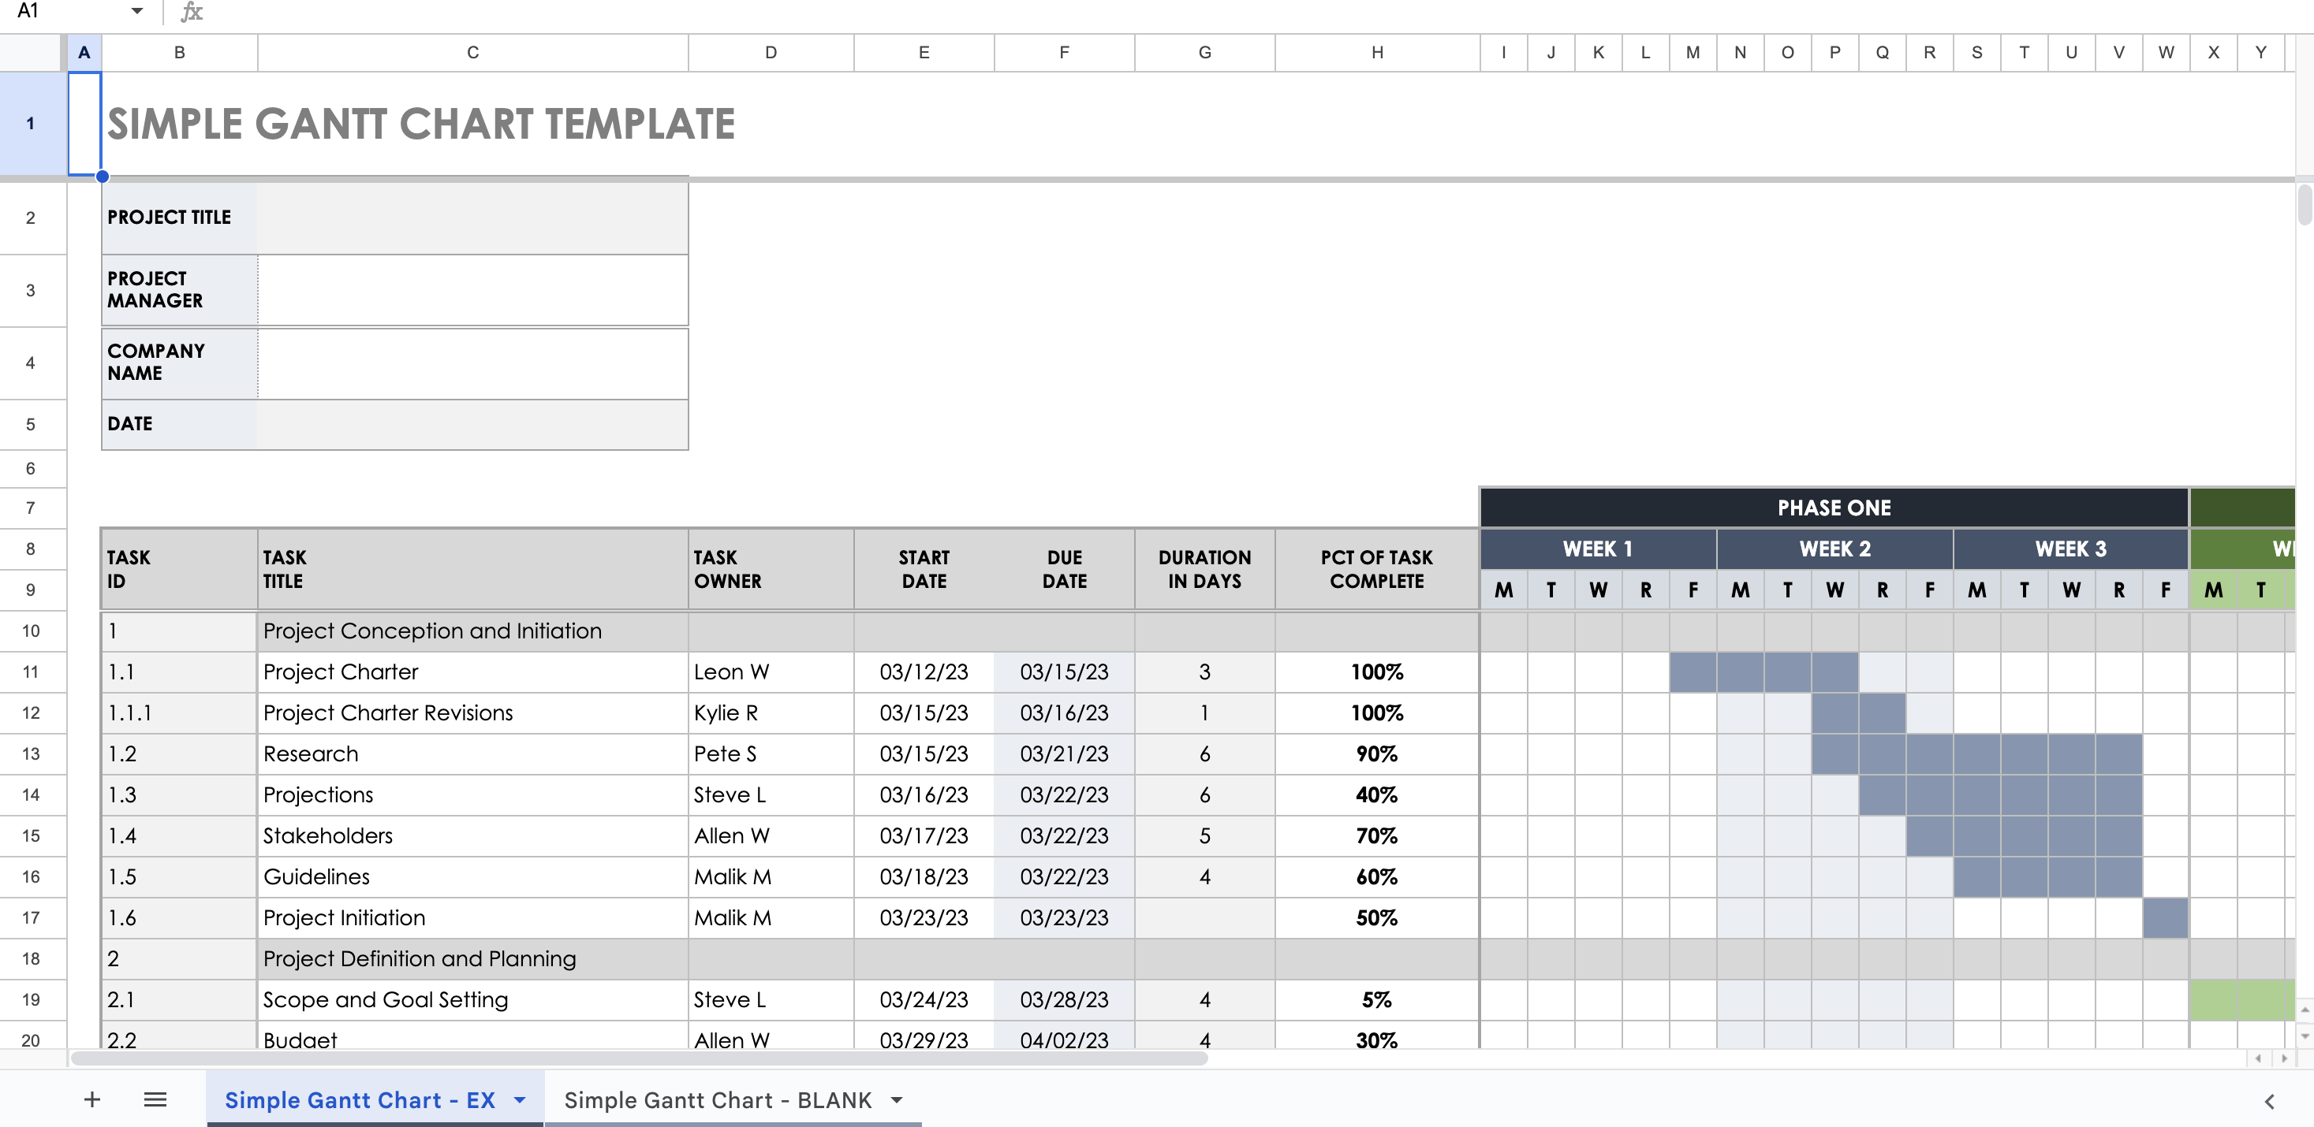2314x1127 pixels.
Task: Click the side panel collapse arrow icon
Action: point(2269,1101)
